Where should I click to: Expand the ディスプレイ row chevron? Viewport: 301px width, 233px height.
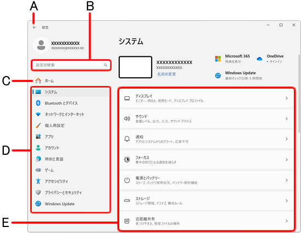[286, 98]
